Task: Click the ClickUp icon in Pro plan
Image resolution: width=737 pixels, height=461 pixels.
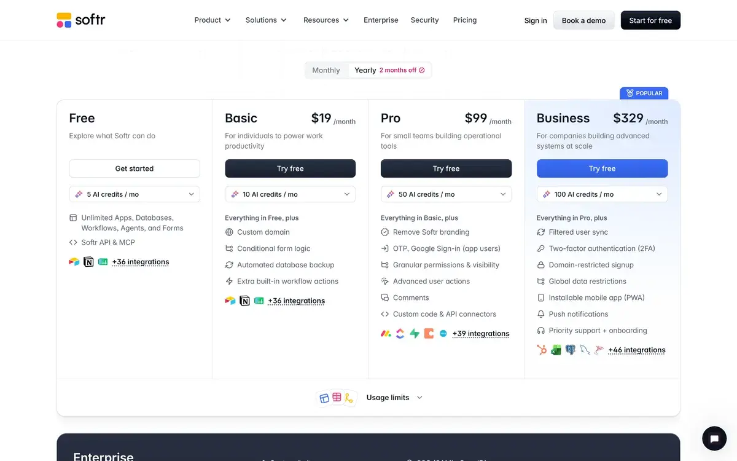Action: point(400,334)
